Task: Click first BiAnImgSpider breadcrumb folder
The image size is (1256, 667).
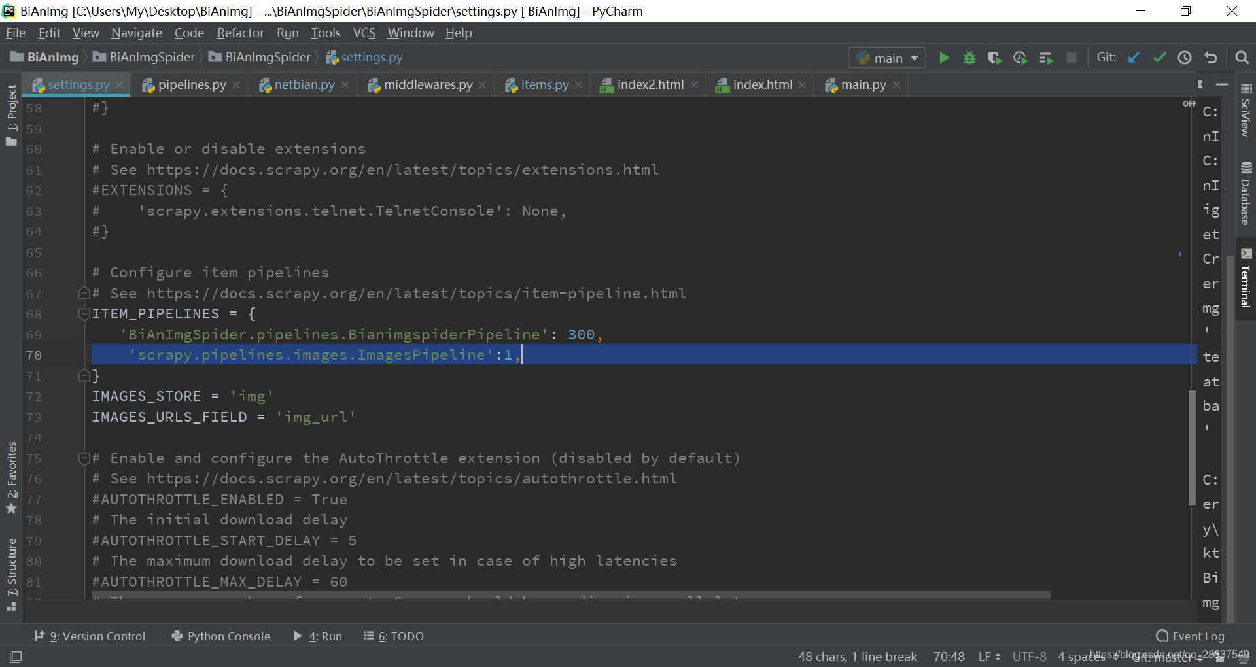Action: (x=144, y=58)
